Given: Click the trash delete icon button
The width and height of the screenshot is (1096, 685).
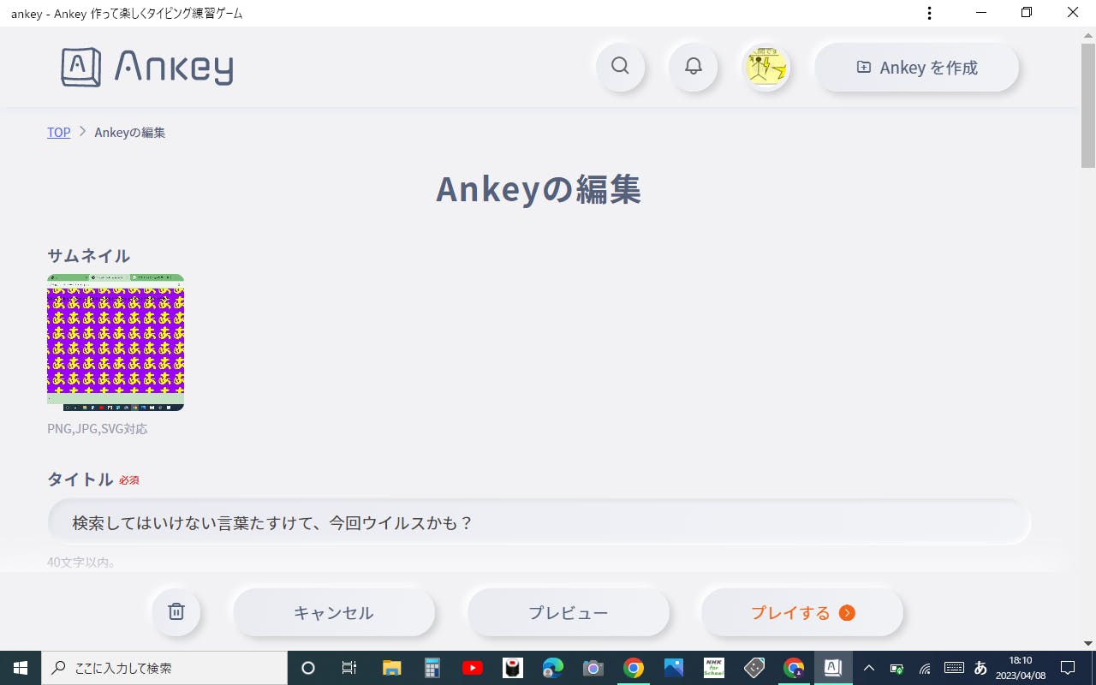Looking at the screenshot, I should 176,612.
